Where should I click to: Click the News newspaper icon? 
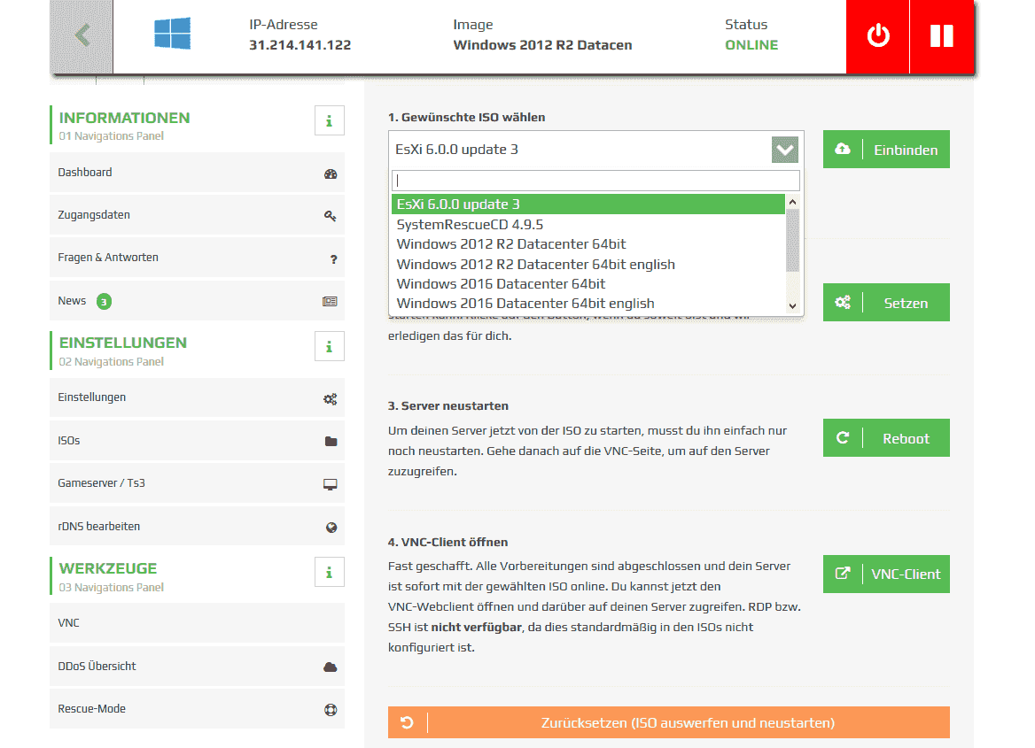point(330,302)
